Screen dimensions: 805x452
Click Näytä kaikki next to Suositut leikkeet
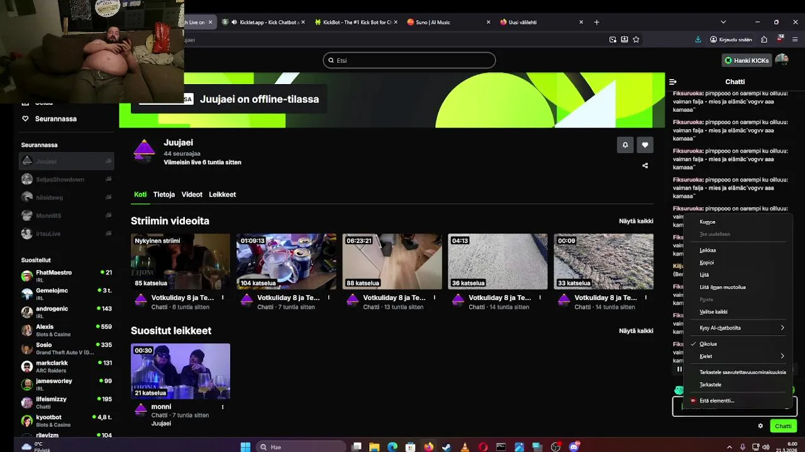(x=636, y=331)
